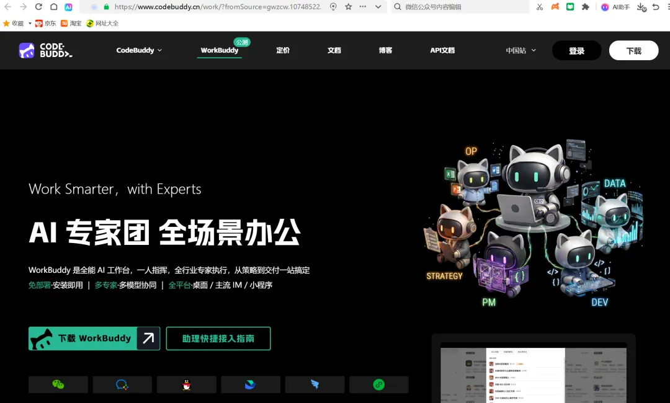Open the three-dot more options in address bar
The image size is (670, 403).
pos(363,7)
